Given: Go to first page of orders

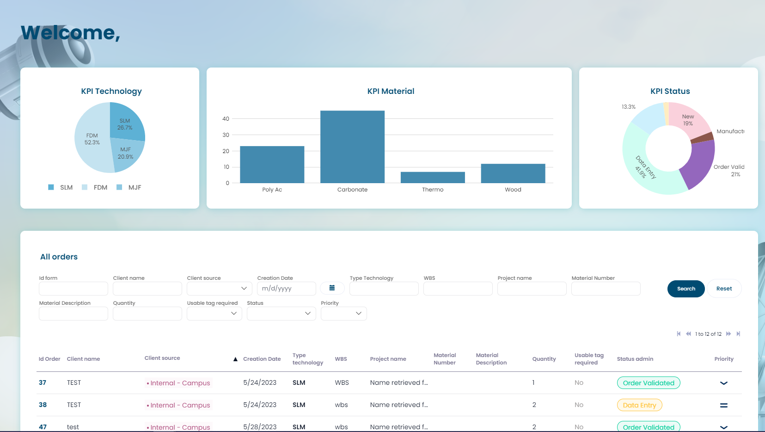Looking at the screenshot, I should tap(679, 334).
